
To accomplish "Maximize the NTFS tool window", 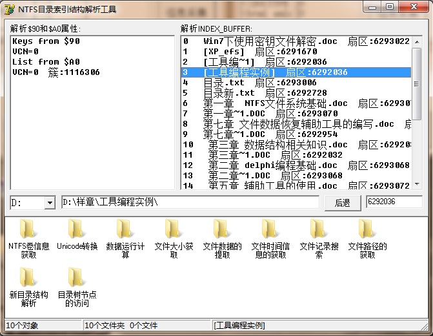I will click(x=390, y=7).
